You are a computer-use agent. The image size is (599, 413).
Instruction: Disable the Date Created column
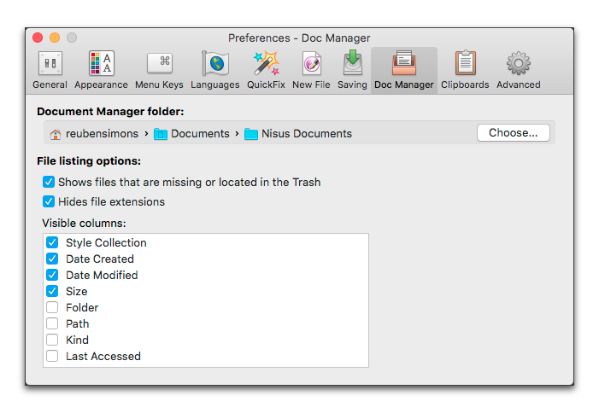click(52, 259)
